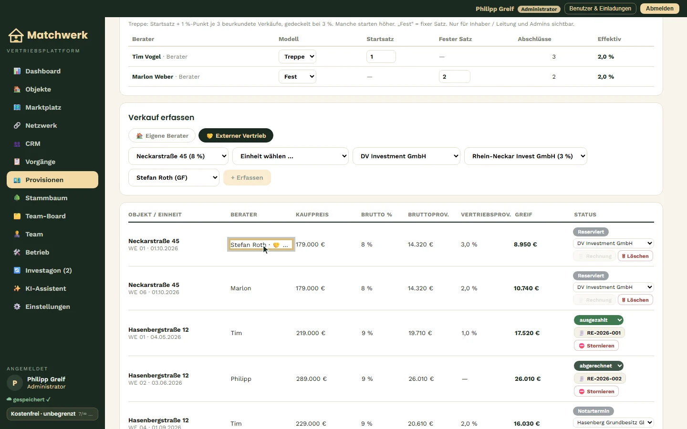Click the Objekte sidebar icon
Screen dimensions: 687x429
[x=17, y=89]
